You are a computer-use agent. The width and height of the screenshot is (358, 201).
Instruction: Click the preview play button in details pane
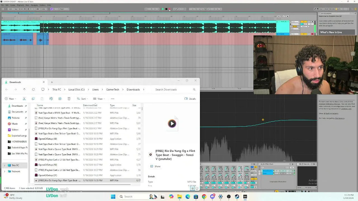click(x=172, y=123)
